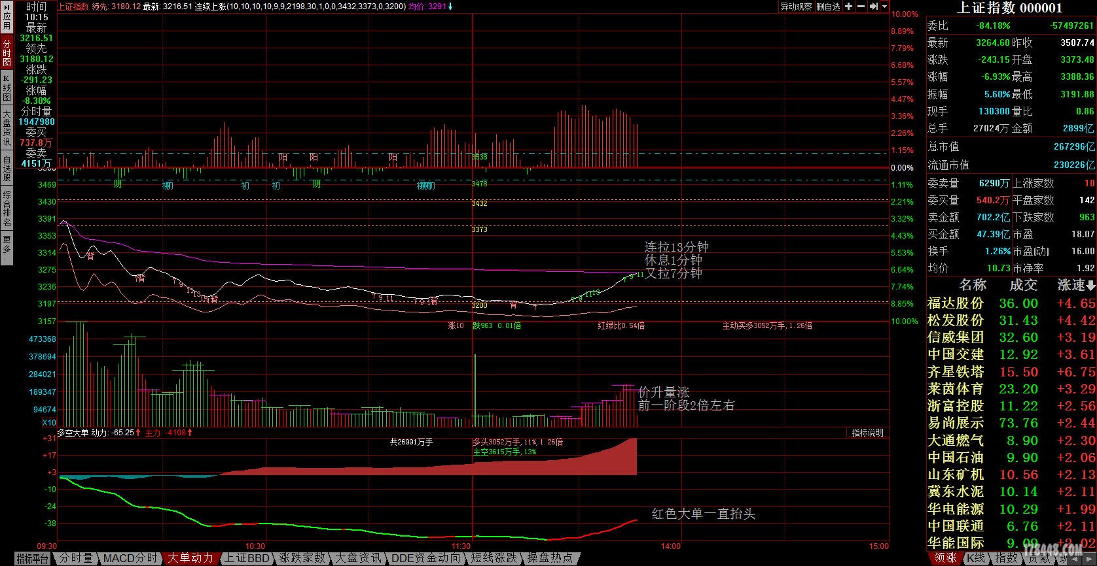This screenshot has width=1097, height=566.
Task: Select the 信威集团 row
Action: tap(1011, 337)
